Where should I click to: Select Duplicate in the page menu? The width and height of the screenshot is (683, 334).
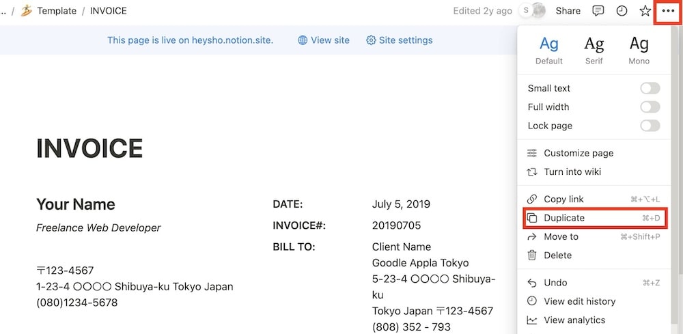[594, 218]
